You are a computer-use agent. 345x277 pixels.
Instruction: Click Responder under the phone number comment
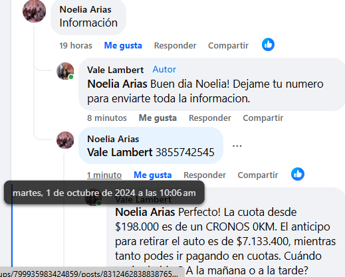click(x=205, y=175)
